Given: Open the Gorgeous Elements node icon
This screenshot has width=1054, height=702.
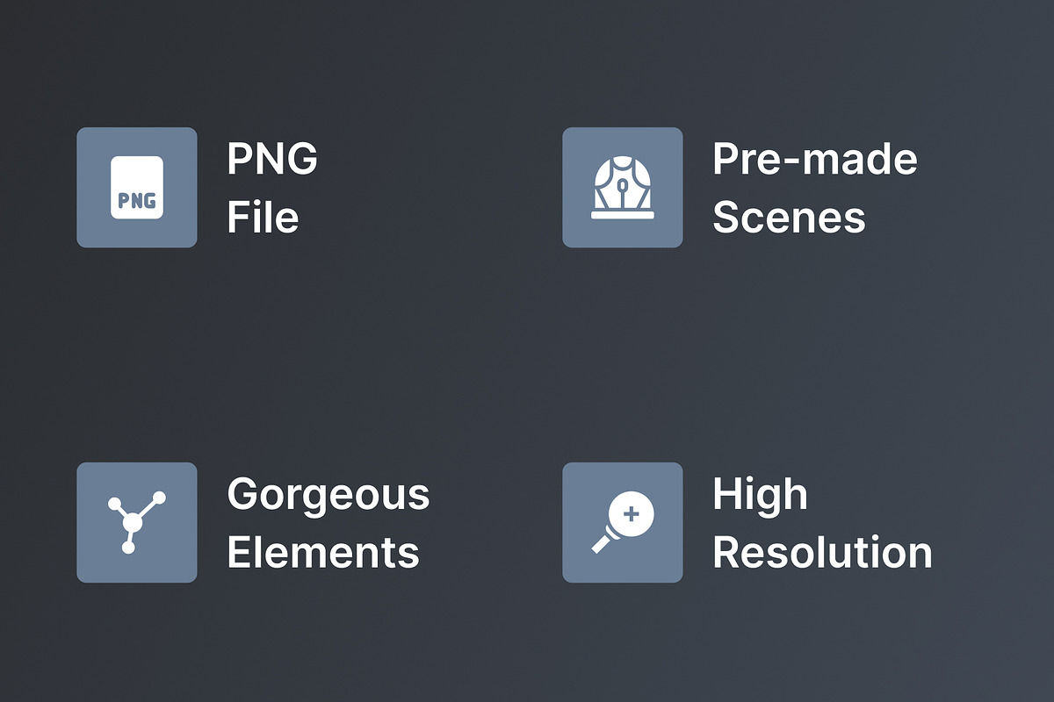Looking at the screenshot, I should click(137, 522).
